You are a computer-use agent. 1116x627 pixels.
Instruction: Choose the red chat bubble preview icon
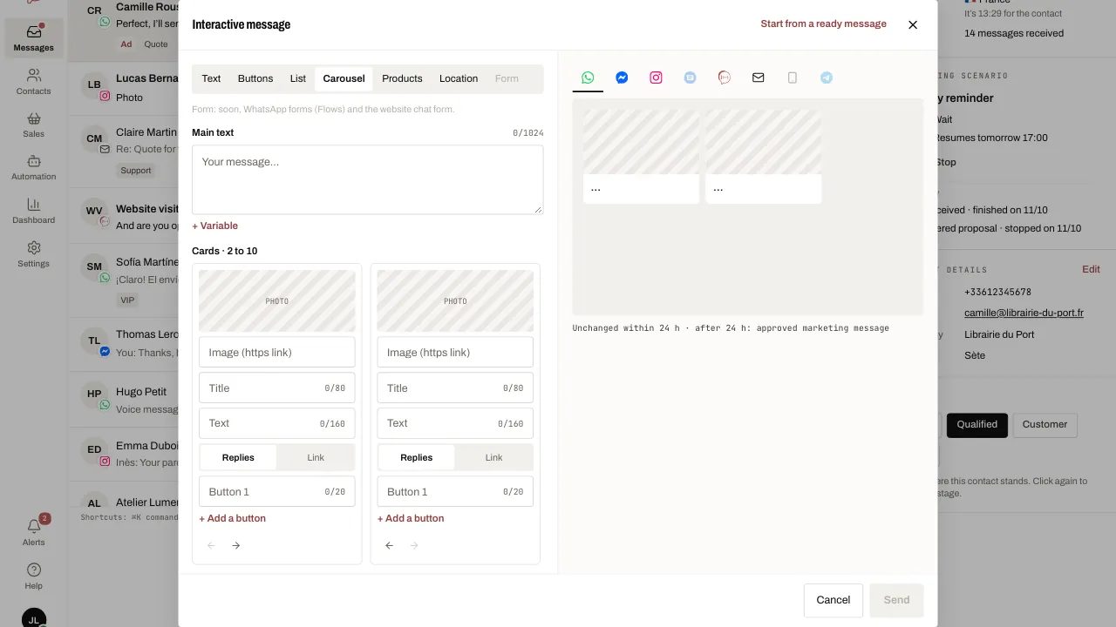point(724,78)
